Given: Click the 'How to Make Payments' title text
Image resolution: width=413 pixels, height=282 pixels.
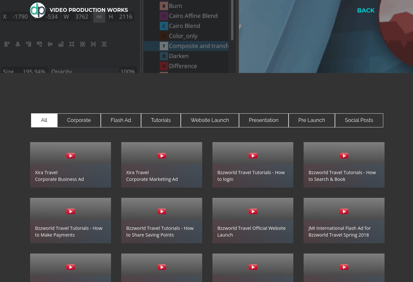Looking at the screenshot, I should [x=69, y=231].
